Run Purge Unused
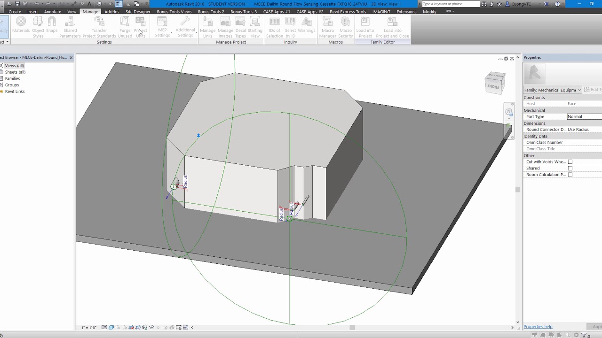Viewport: 602px width, 338px height. click(125, 27)
